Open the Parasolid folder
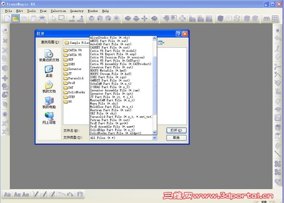The image size is (284, 203). click(74, 78)
